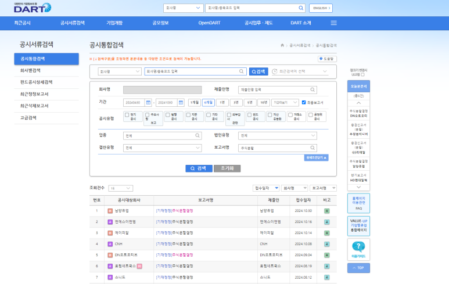This screenshot has width=449, height=284.
Task: Open the 공시업무·제도 navigation menu
Action: 258,23
